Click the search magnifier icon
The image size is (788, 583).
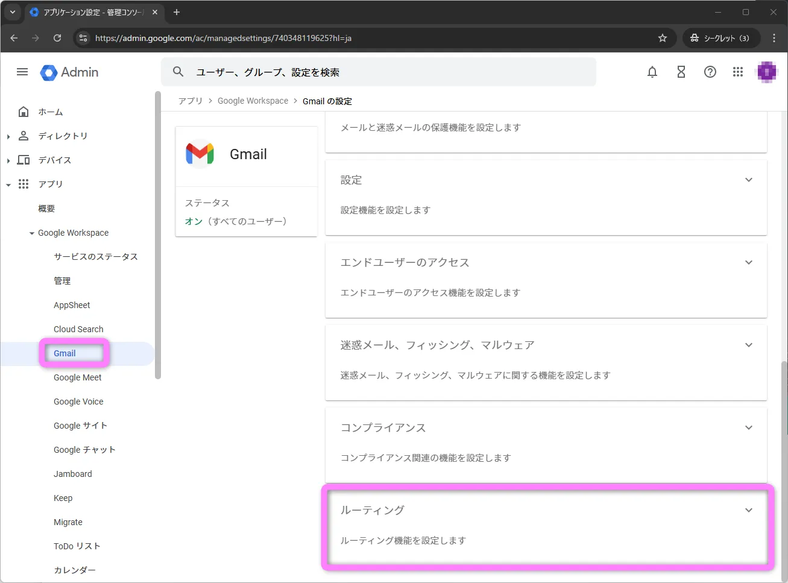[x=178, y=72]
